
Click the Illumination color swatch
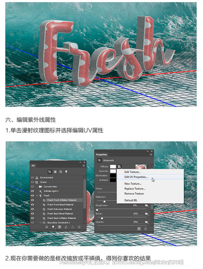coord(113,176)
